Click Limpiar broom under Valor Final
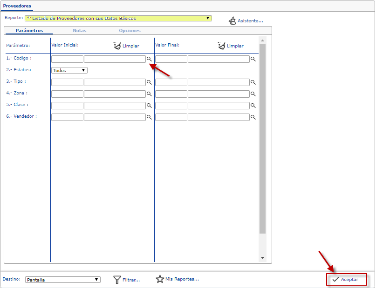 (x=222, y=46)
